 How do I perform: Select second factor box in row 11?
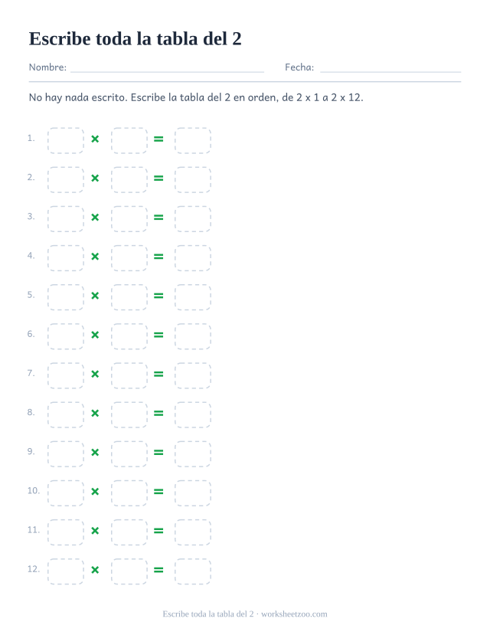click(x=129, y=532)
